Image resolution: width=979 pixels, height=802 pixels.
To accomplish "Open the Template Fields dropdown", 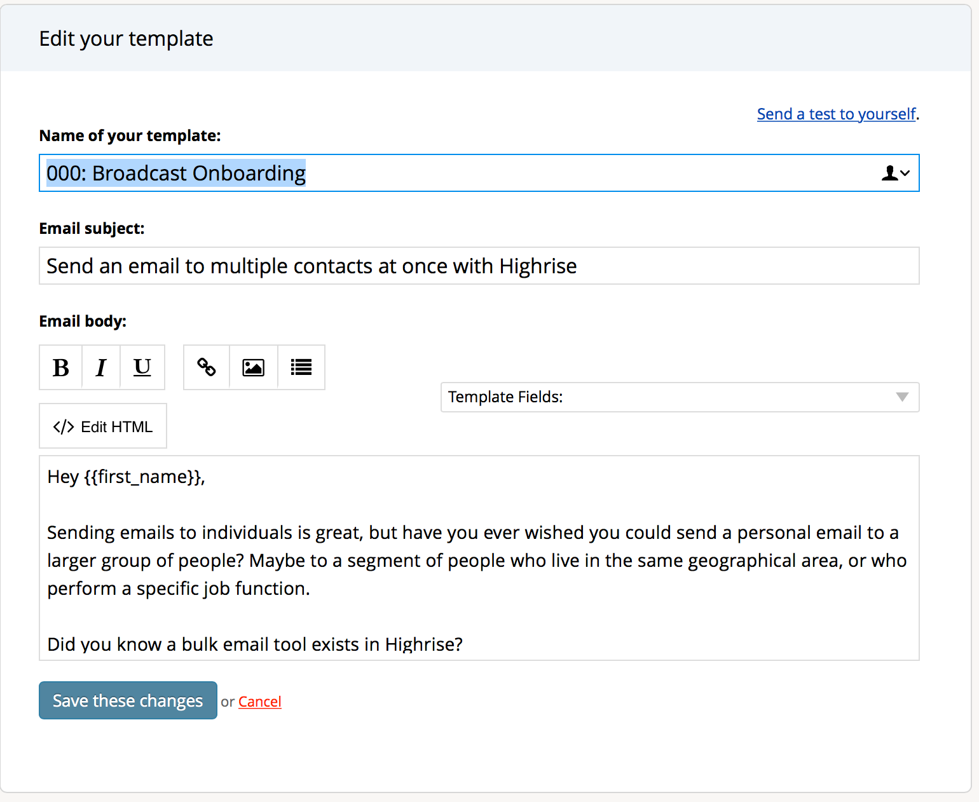I will click(x=680, y=397).
